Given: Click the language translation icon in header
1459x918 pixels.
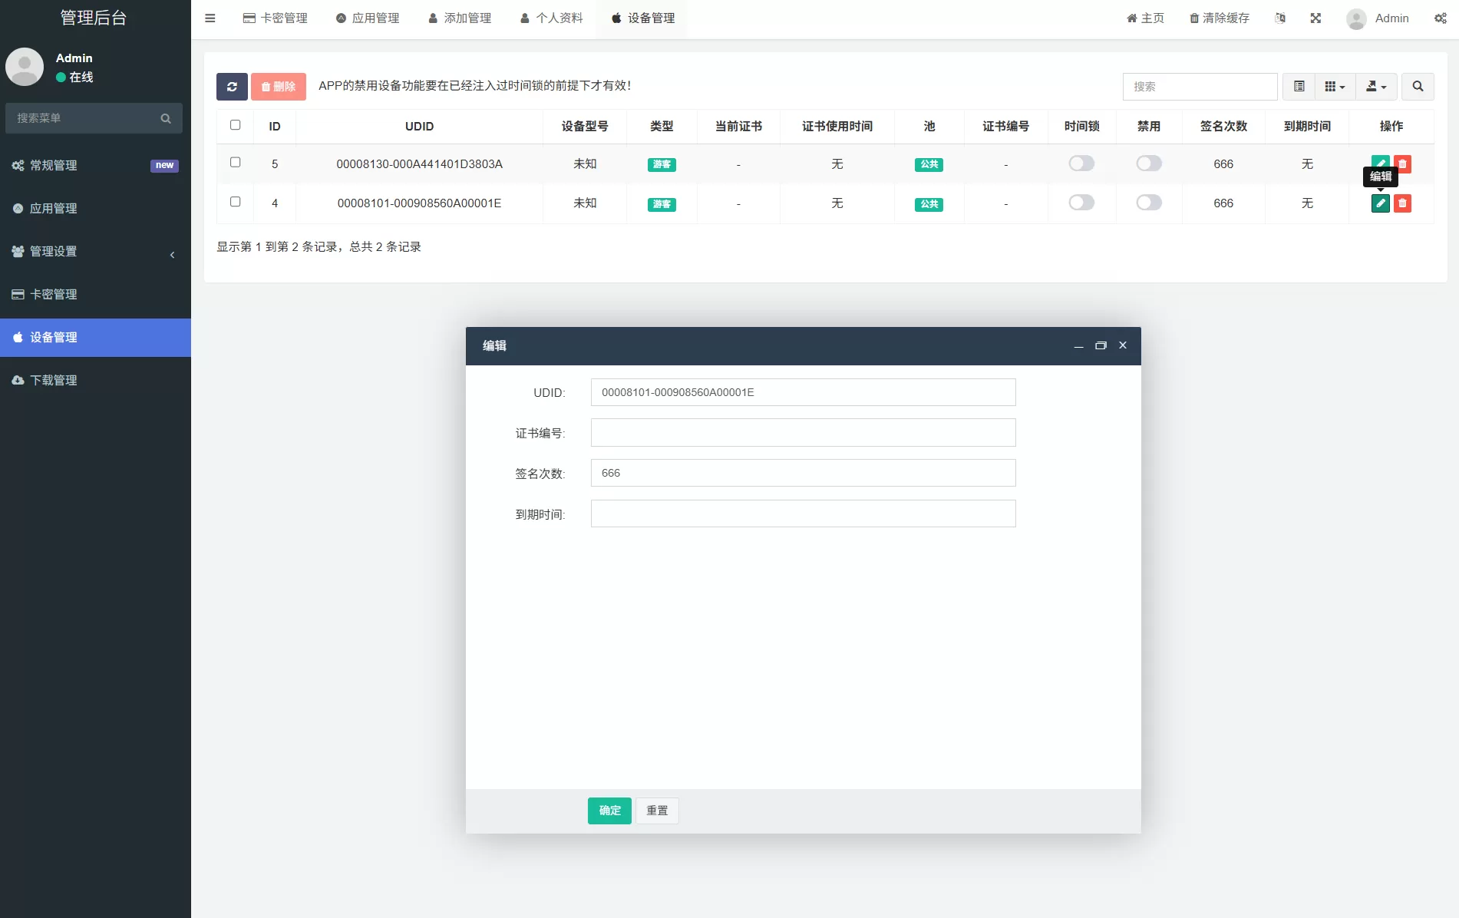Looking at the screenshot, I should click(x=1279, y=18).
